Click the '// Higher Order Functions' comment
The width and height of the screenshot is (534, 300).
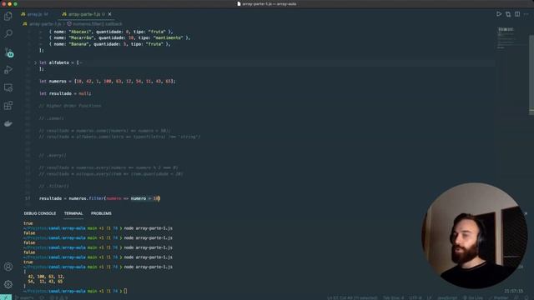[x=70, y=106]
